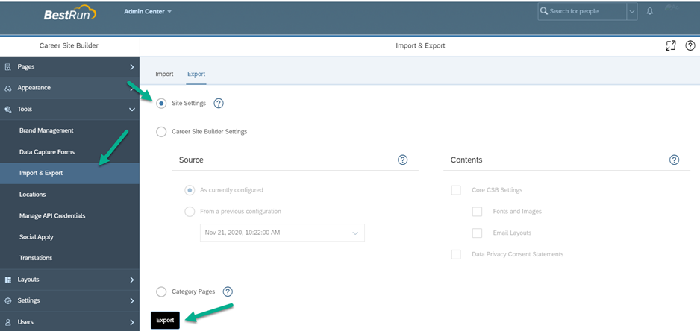Check the Core CSB Settings checkbox
Image resolution: width=700 pixels, height=331 pixels.
tap(456, 191)
